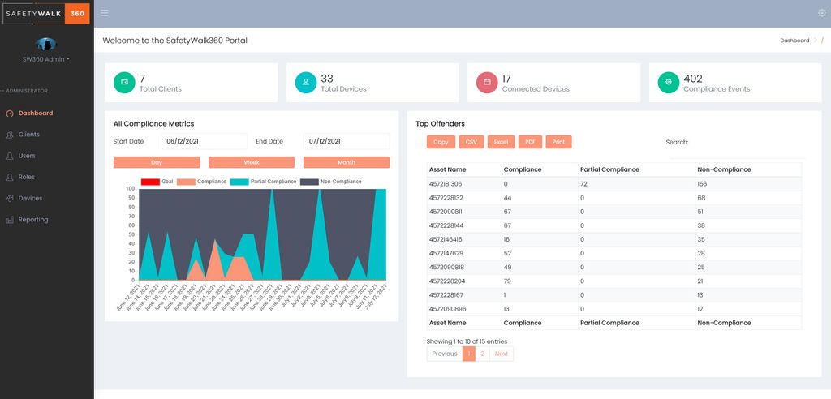Click asset name 4572228144
831x399 pixels.
(446, 225)
